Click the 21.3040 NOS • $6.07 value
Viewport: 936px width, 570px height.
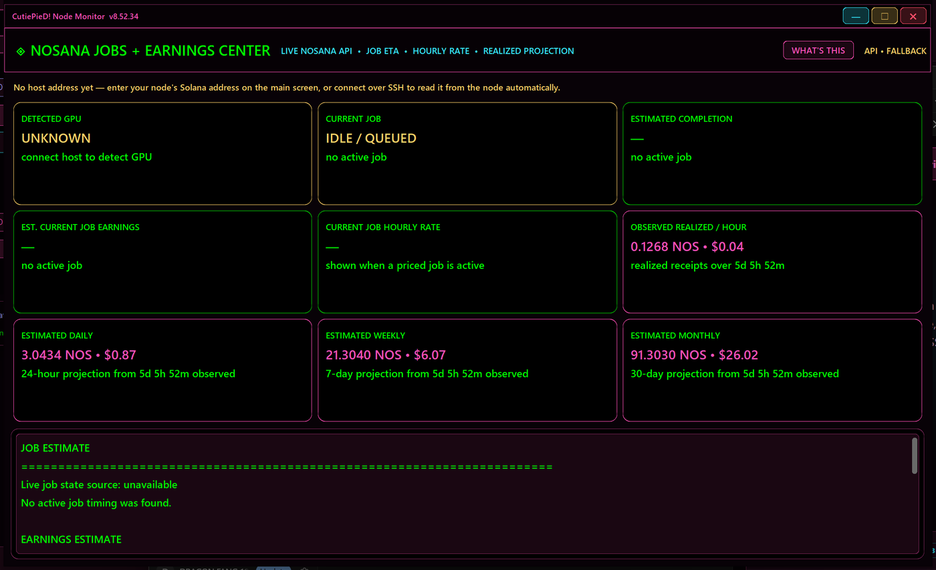(x=386, y=355)
